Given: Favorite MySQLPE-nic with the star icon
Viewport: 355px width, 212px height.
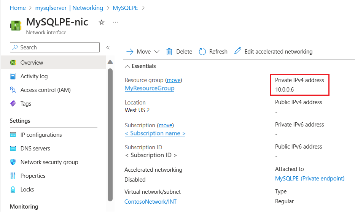Looking at the screenshot, I should 102,22.
